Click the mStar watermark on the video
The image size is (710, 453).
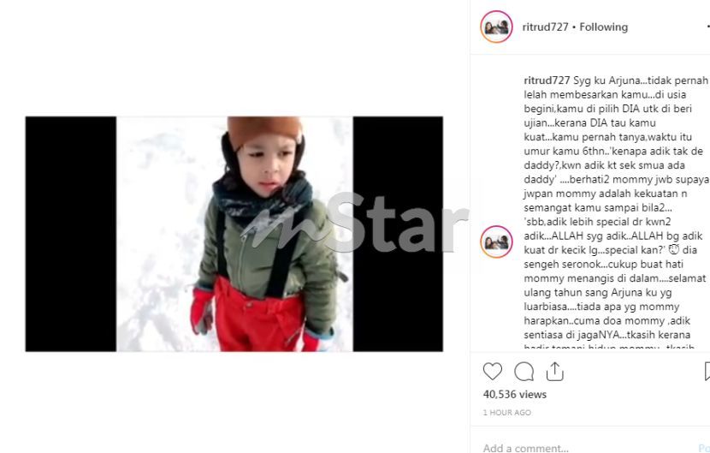tap(354, 224)
